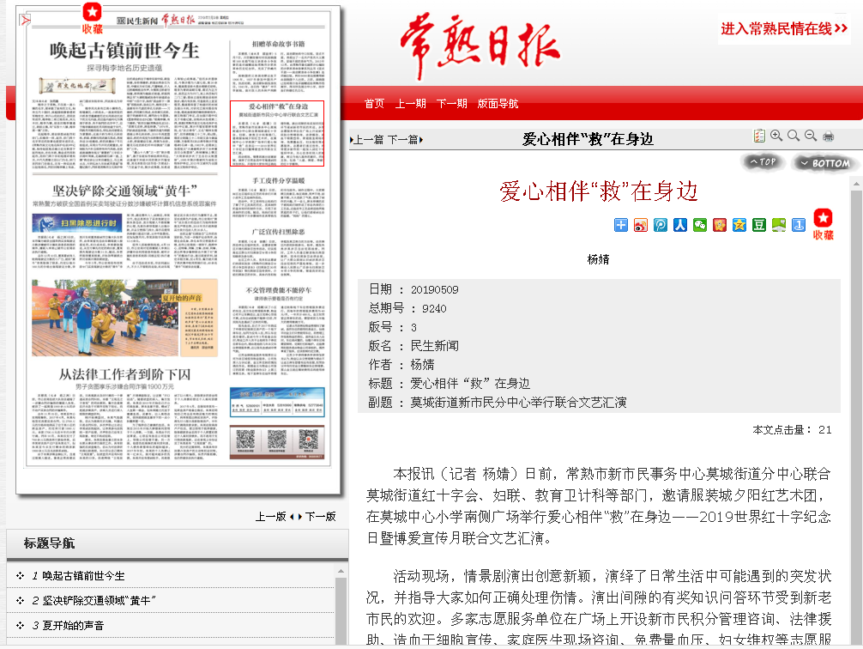Share article to QQ Zone

[x=739, y=225]
